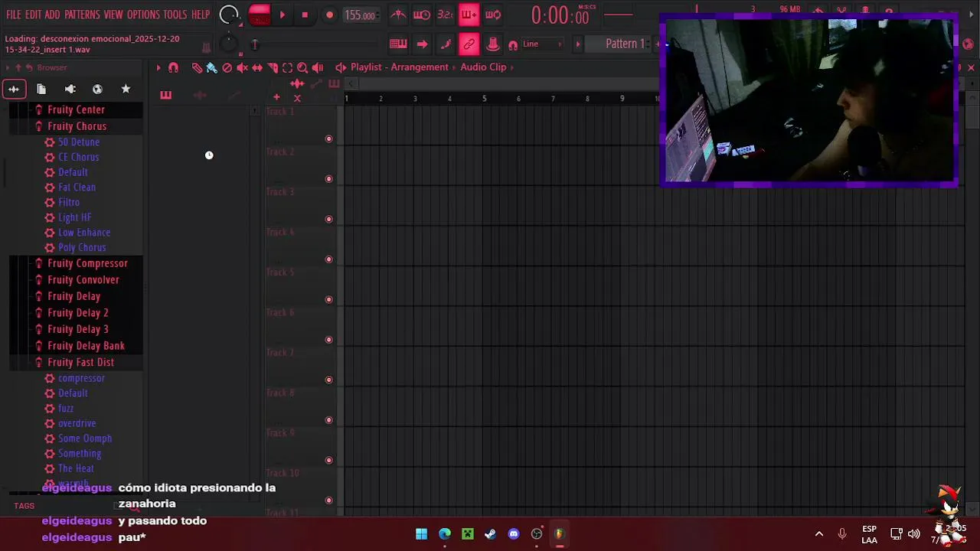The height and width of the screenshot is (551, 980).
Task: Open Playlist options arrow menu
Action: (158, 68)
